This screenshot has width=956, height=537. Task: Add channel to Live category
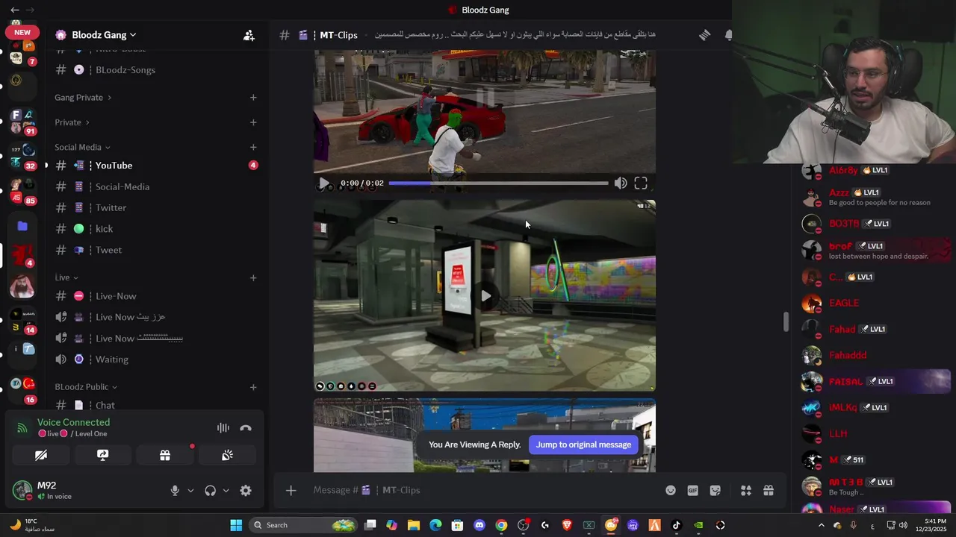253,277
